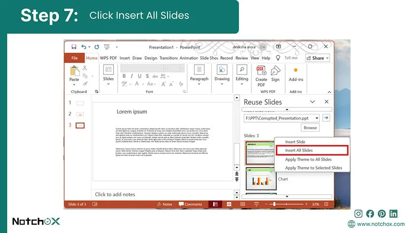This screenshot has height=233, width=414.
Task: Start Slide Show from status bar icon
Action: [256, 204]
